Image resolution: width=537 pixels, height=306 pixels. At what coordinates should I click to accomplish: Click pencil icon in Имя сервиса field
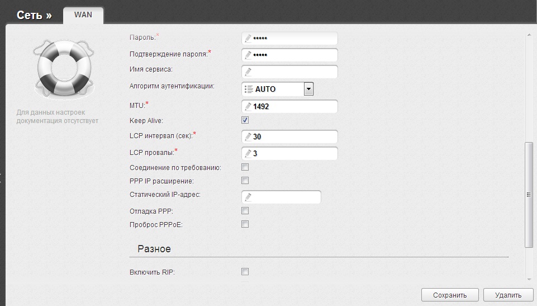tap(248, 72)
